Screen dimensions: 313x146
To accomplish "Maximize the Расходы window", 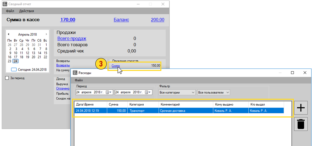I will tap(292, 73).
